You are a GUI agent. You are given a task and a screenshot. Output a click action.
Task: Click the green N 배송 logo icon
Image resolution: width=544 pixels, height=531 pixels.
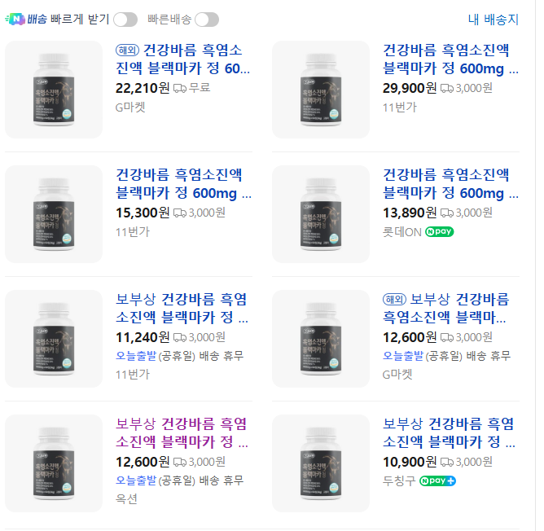[x=15, y=20]
